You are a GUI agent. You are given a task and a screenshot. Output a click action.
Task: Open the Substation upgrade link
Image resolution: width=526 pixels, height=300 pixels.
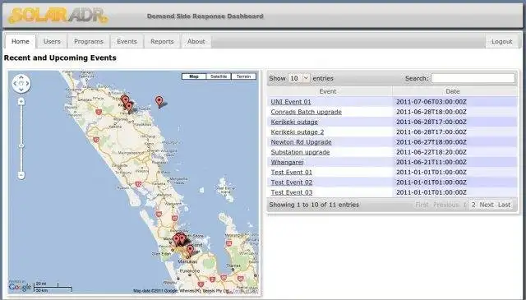(x=300, y=152)
